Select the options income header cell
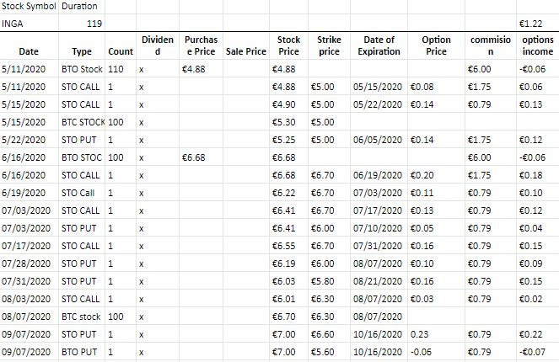Image resolution: width=559 pixels, height=362 pixels. 537,45
